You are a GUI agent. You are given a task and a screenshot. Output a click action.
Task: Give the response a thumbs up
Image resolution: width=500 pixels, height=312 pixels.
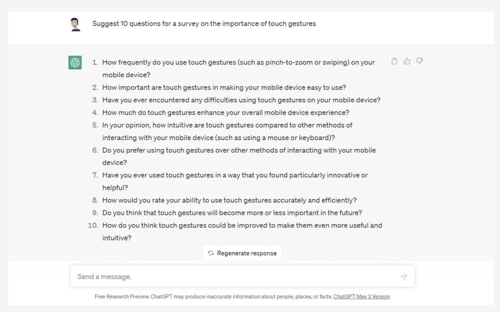tap(407, 61)
